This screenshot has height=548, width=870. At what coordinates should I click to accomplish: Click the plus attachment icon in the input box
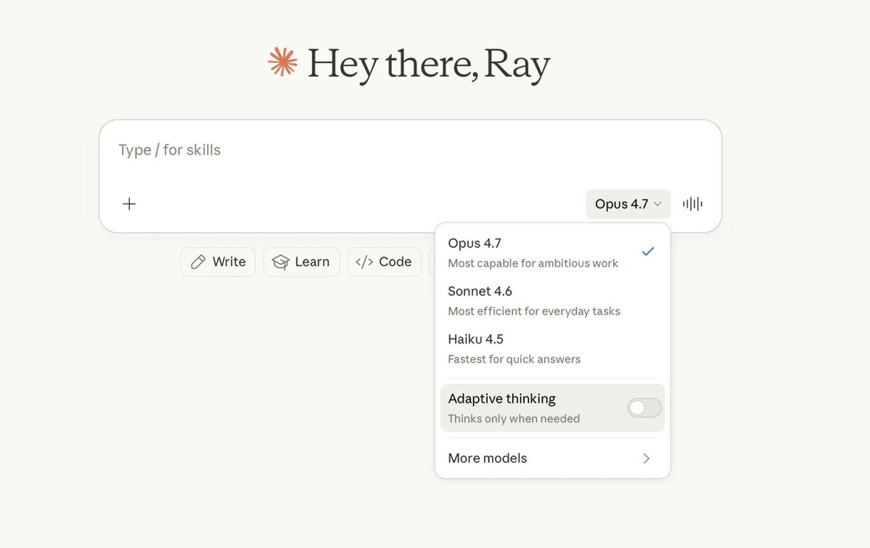(129, 204)
